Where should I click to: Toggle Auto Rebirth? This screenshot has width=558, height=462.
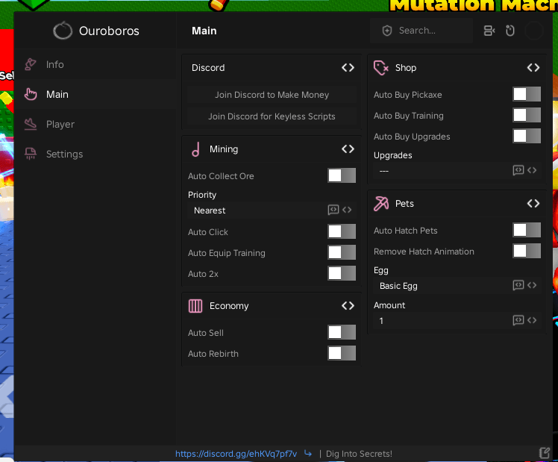(342, 353)
